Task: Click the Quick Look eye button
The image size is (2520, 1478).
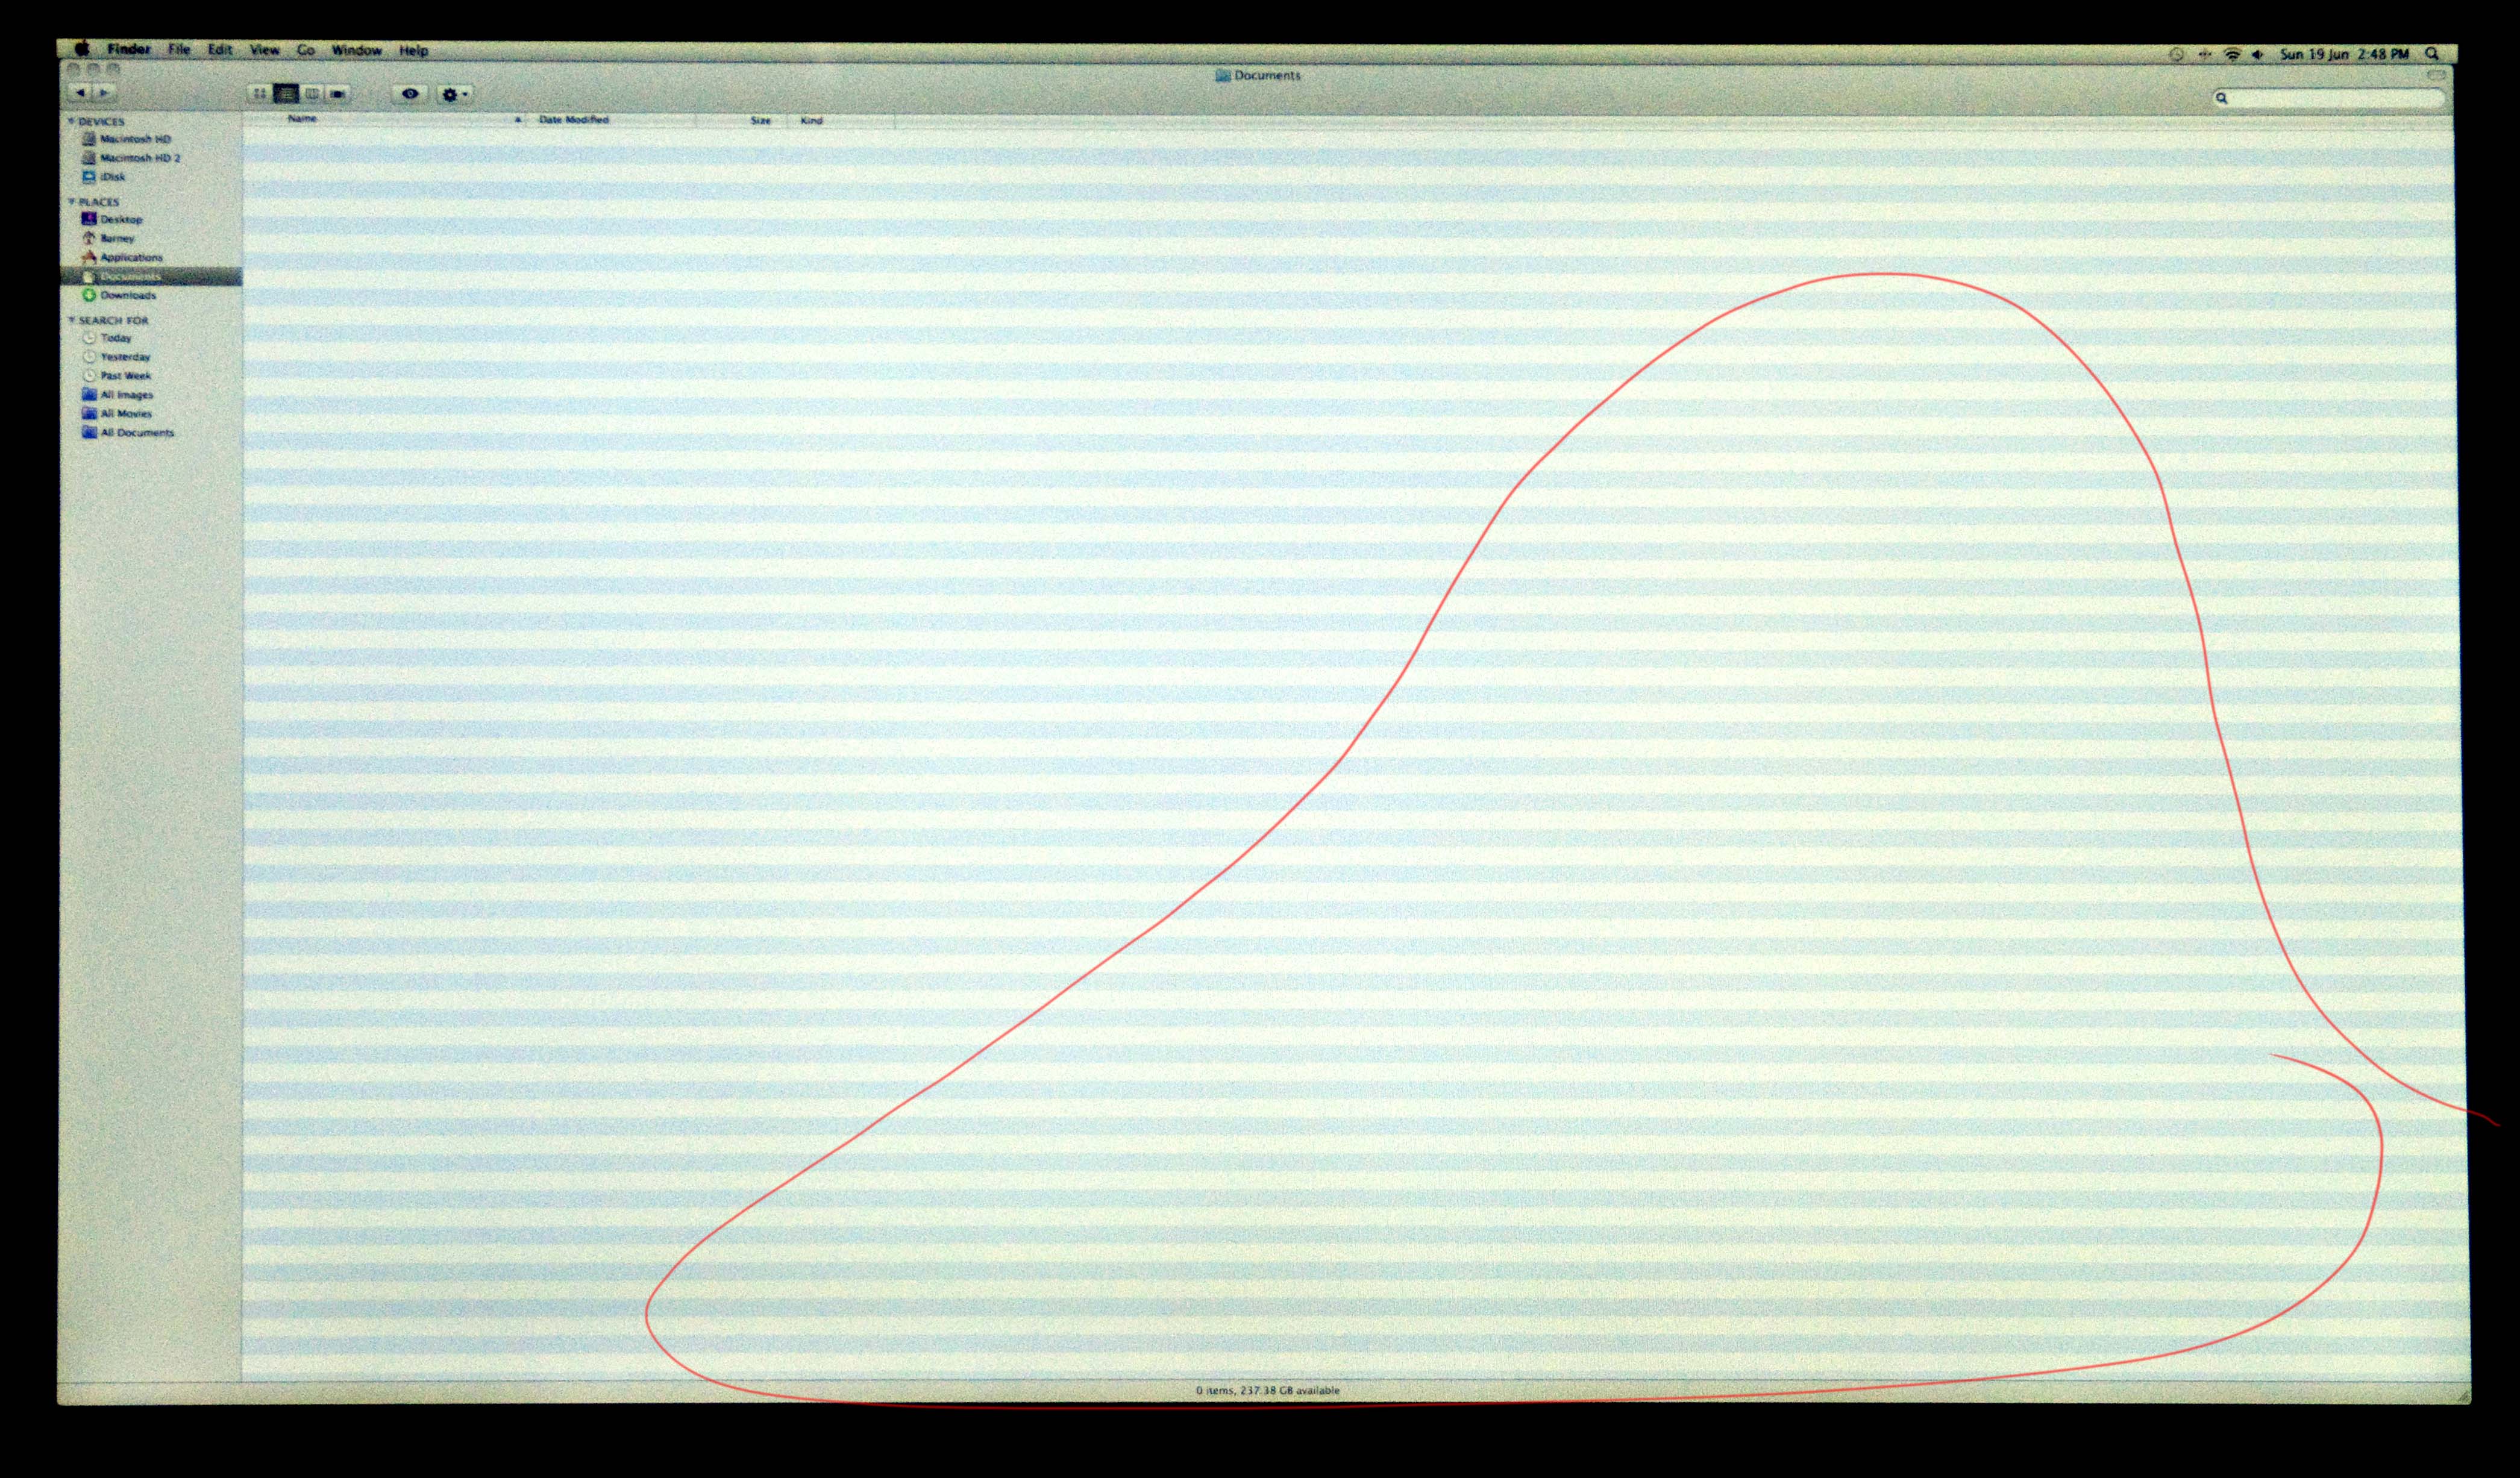Action: pyautogui.click(x=410, y=94)
